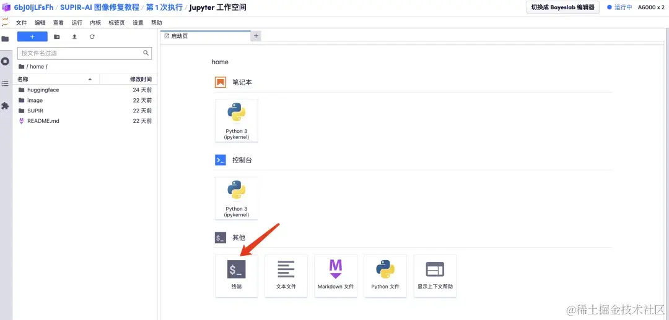Click the 运行中 status indicator
The height and width of the screenshot is (320, 669).
point(619,7)
